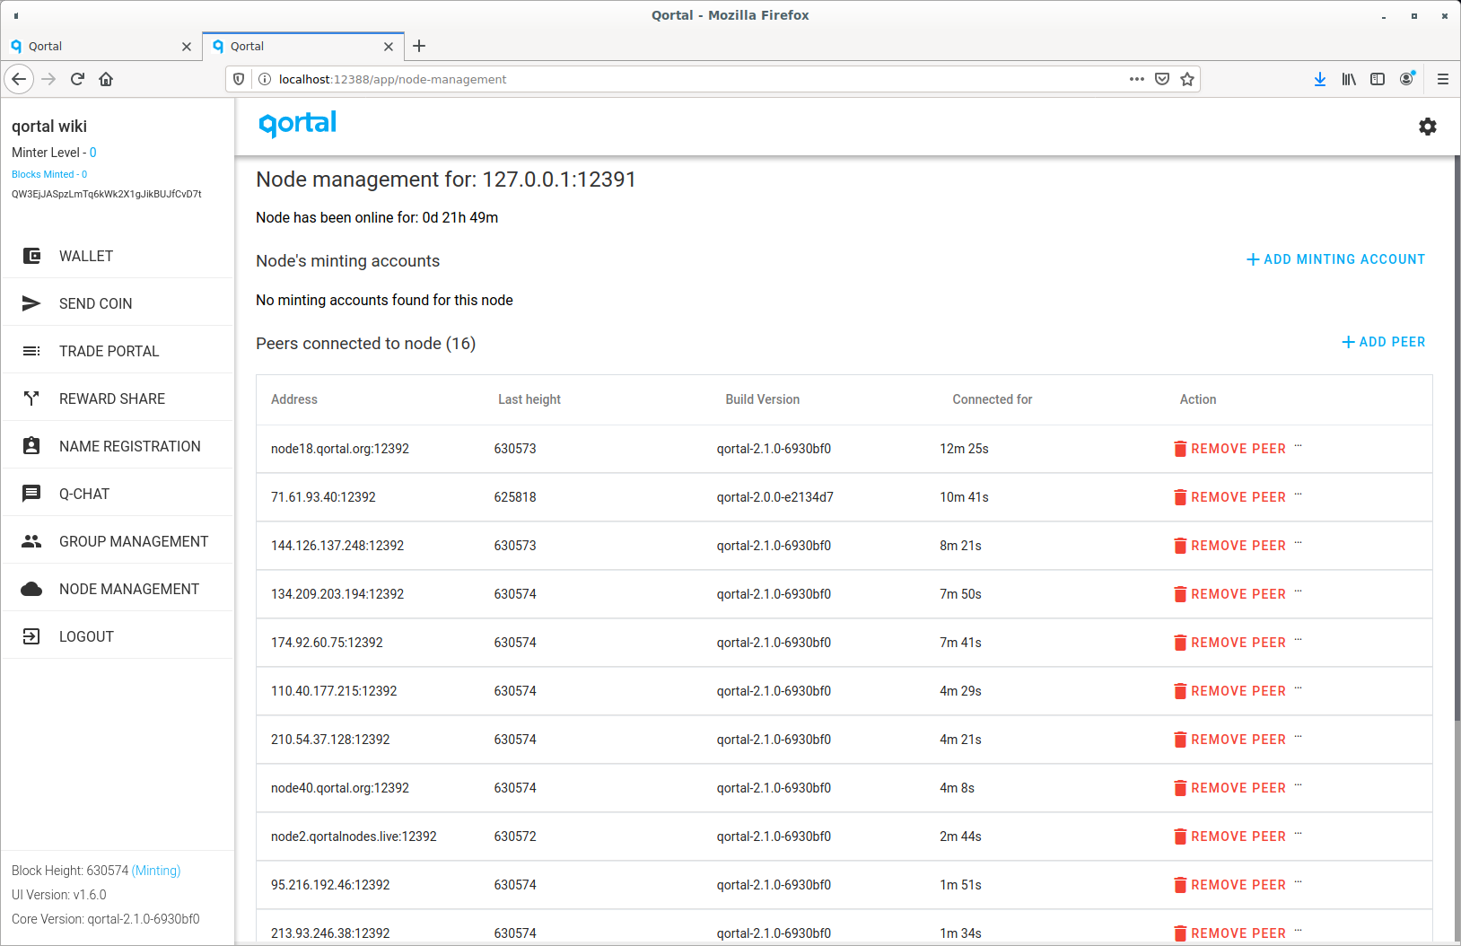
Task: Go to SEND COIN page
Action: (x=118, y=303)
